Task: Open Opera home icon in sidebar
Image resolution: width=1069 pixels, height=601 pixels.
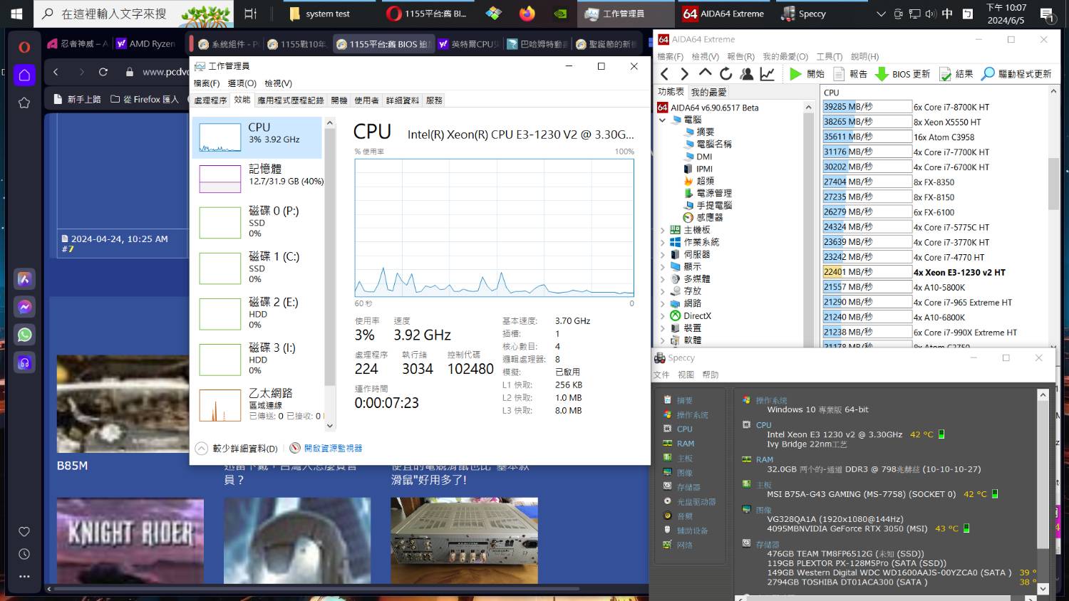Action: coord(24,75)
